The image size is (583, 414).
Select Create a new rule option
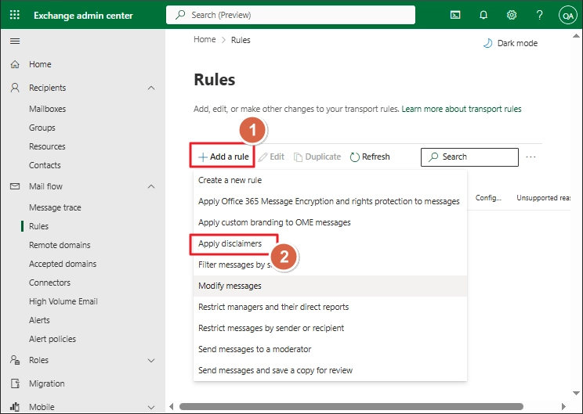point(230,180)
